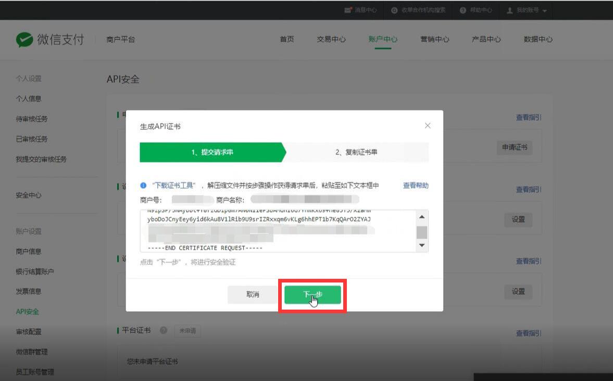The width and height of the screenshot is (613, 381).
Task: Click inside the certificate request text area
Action: [278, 231]
